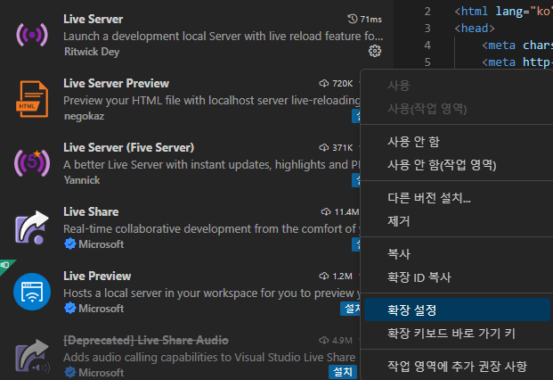Click editor line number 4
The image size is (553, 380).
click(427, 45)
